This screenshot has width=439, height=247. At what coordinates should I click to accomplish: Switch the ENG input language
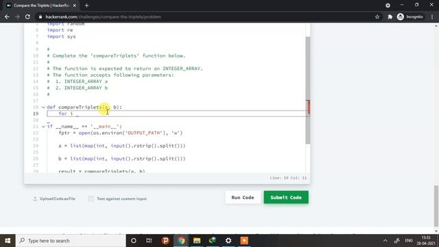tap(409, 241)
